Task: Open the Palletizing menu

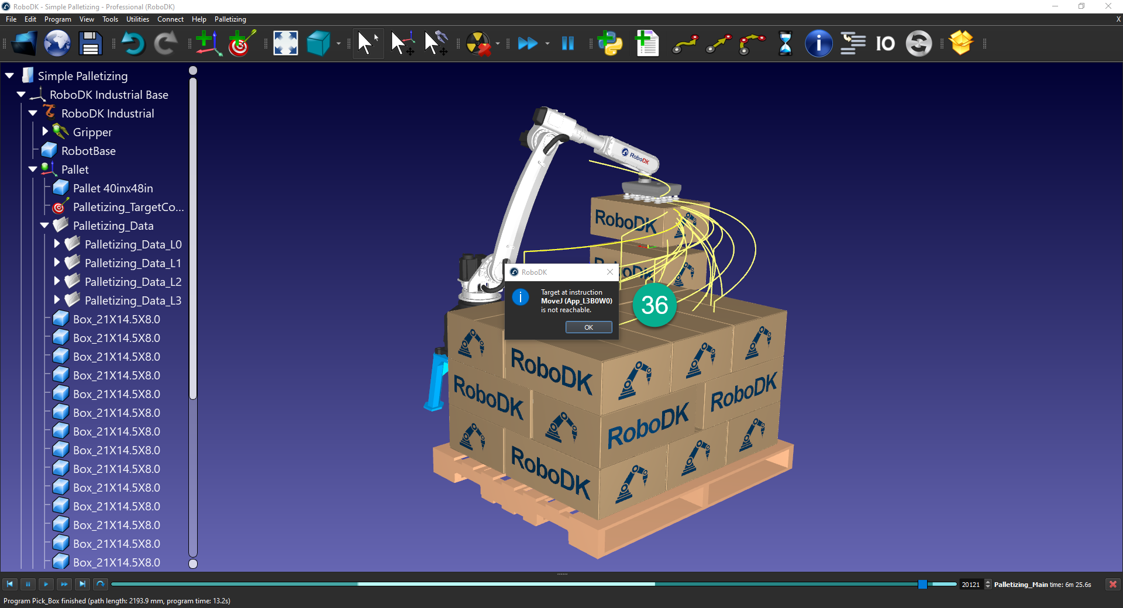Action: pyautogui.click(x=229, y=19)
